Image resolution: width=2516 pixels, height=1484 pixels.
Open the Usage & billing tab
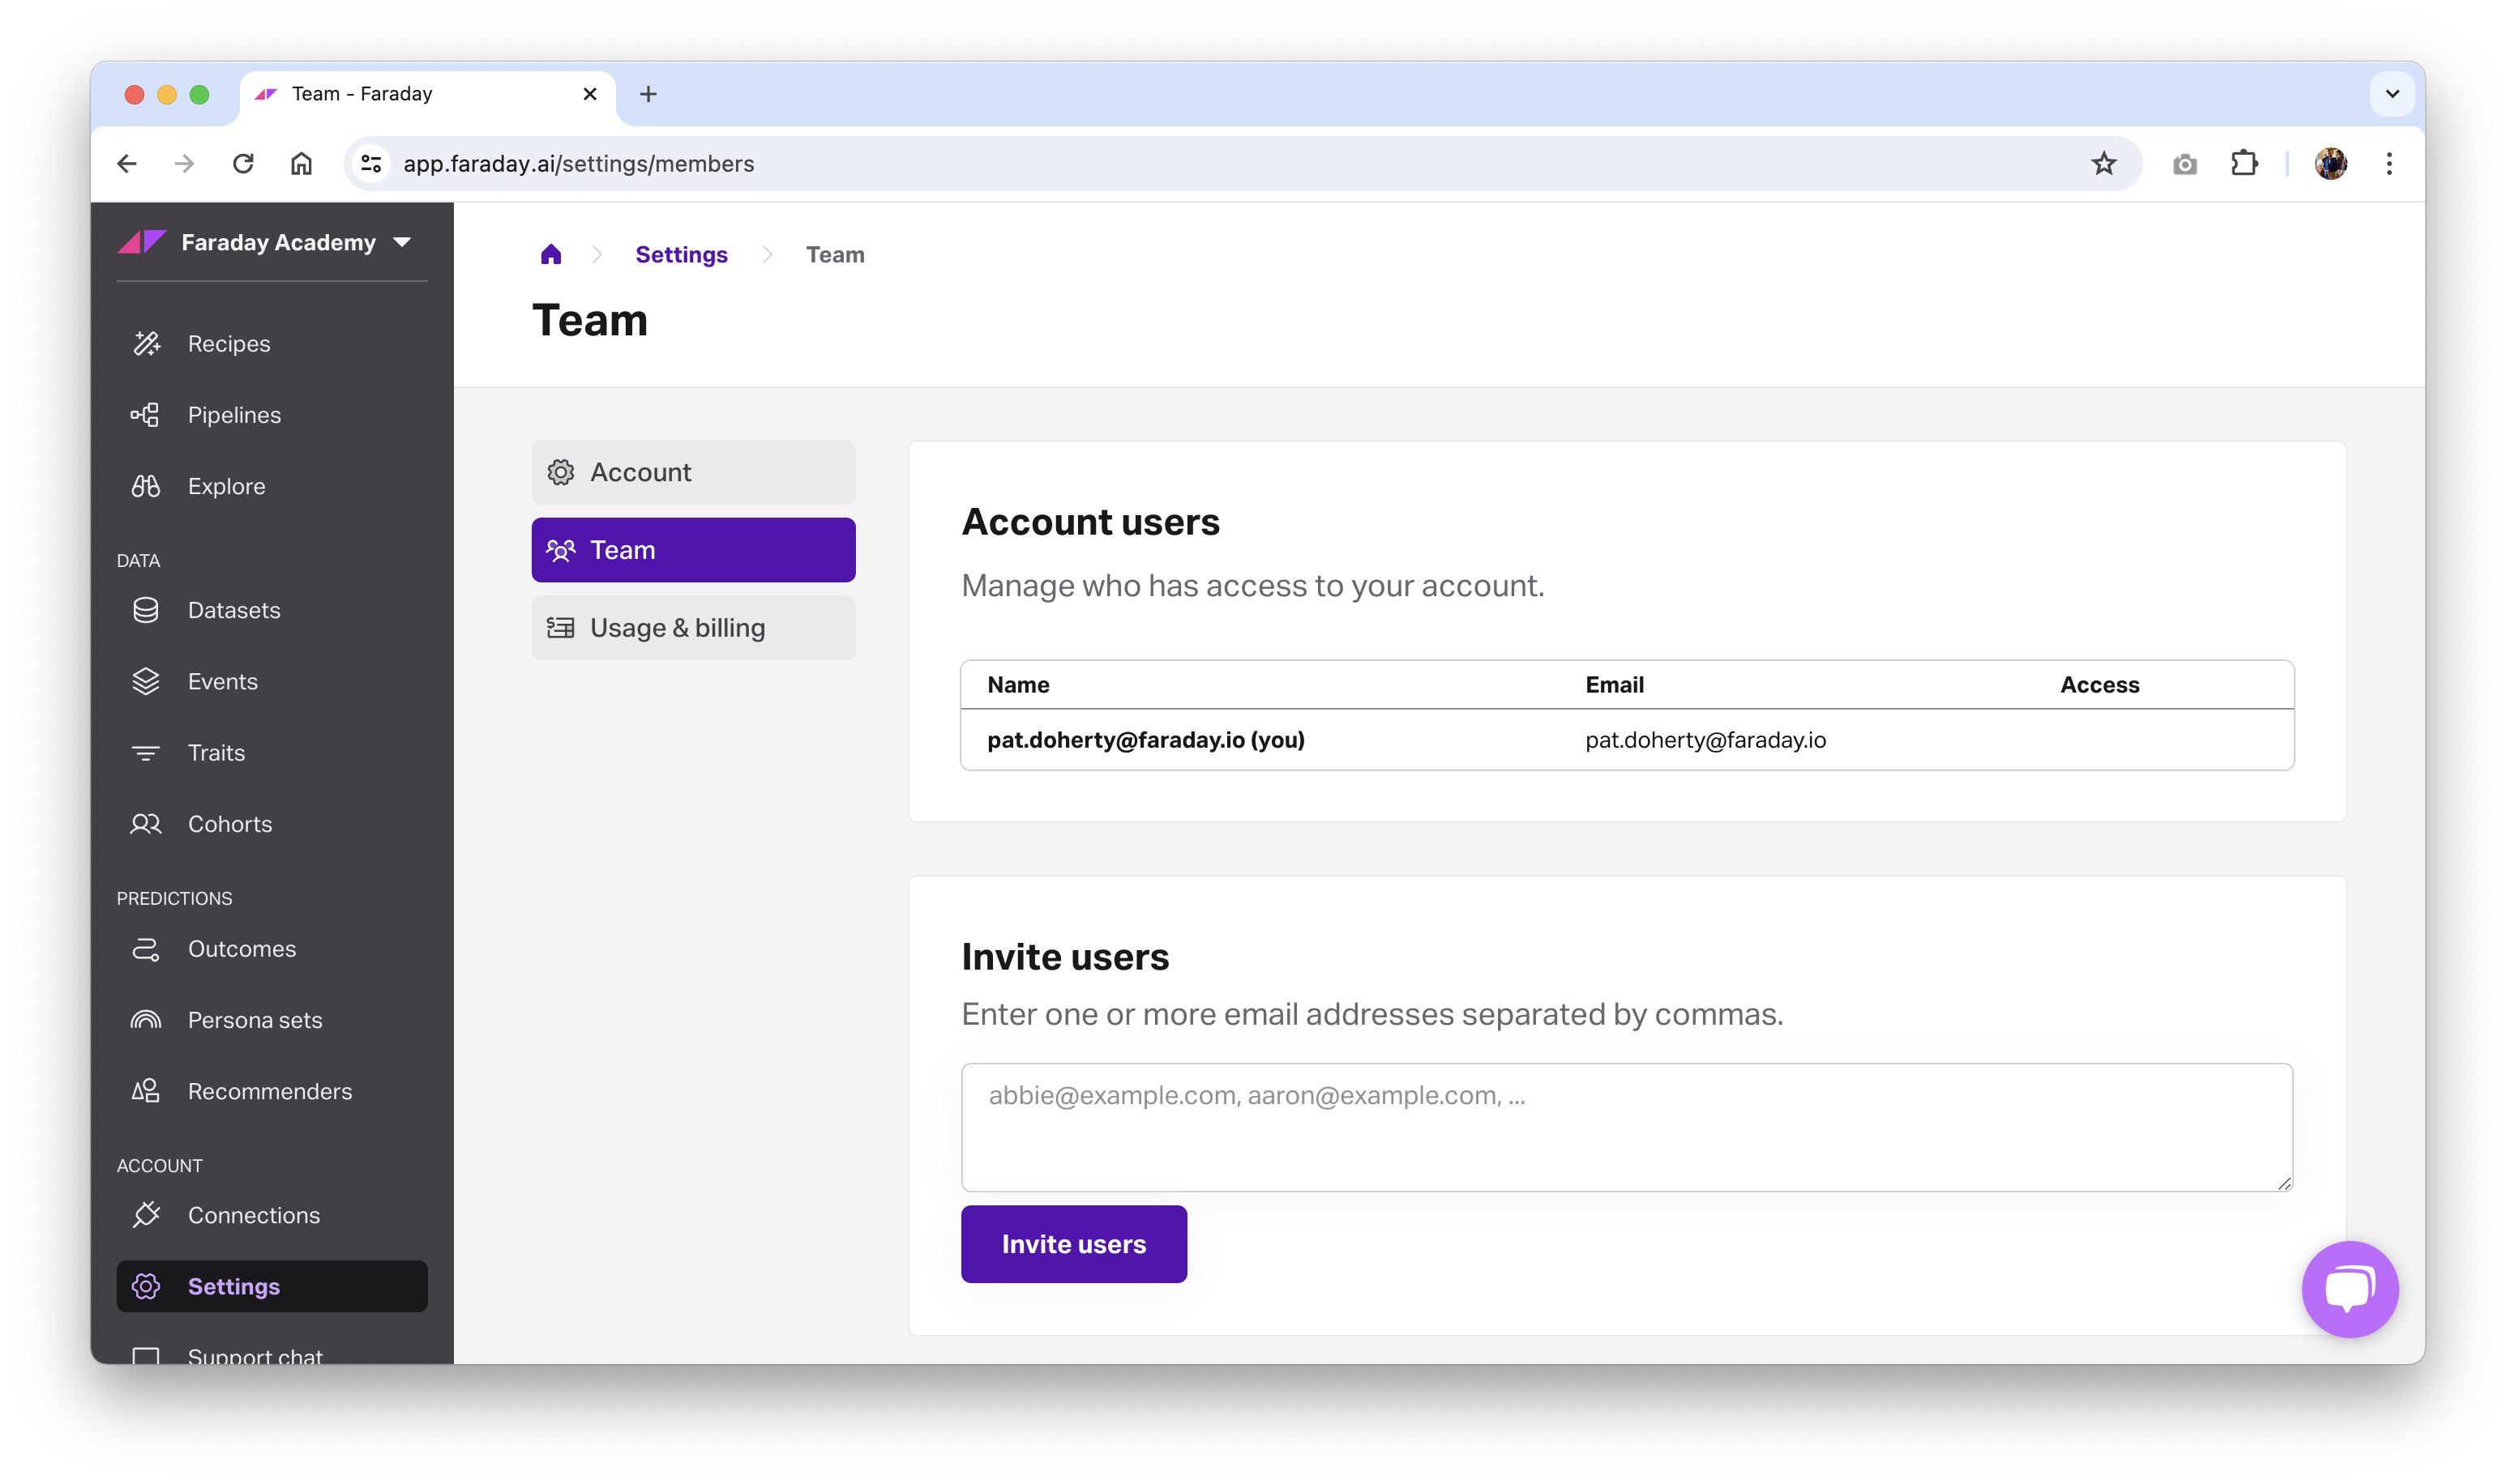pos(693,628)
